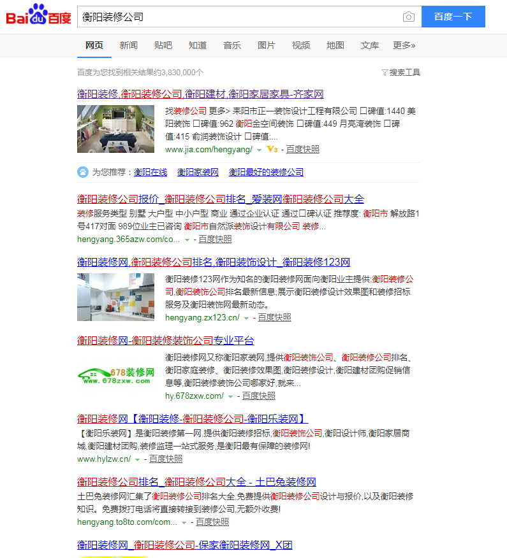
Task: Switch to the 图片 tab
Action: (267, 45)
